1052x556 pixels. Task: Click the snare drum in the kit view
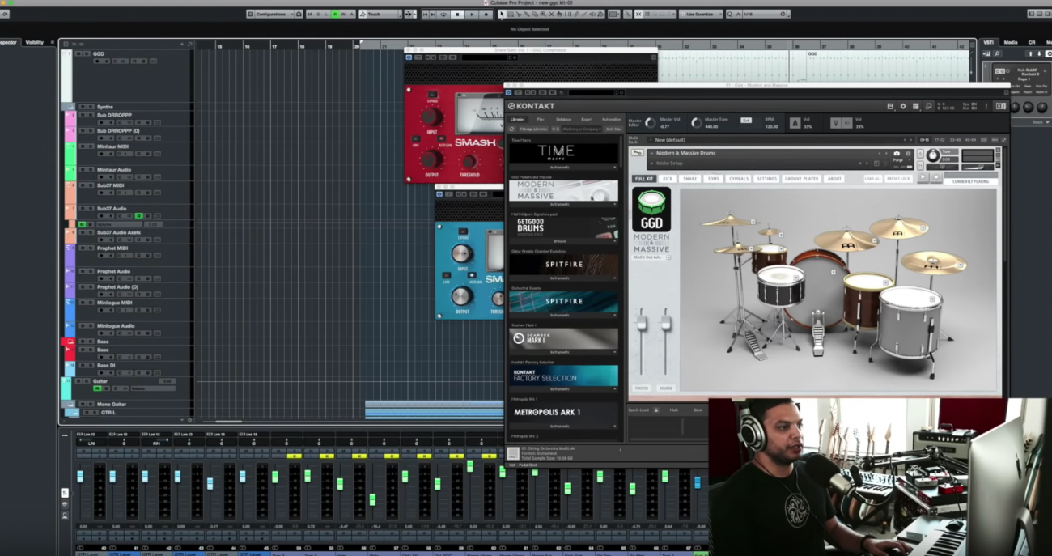pos(780,286)
